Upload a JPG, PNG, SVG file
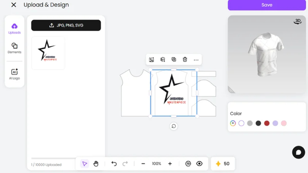308x173 pixels. (x=66, y=25)
